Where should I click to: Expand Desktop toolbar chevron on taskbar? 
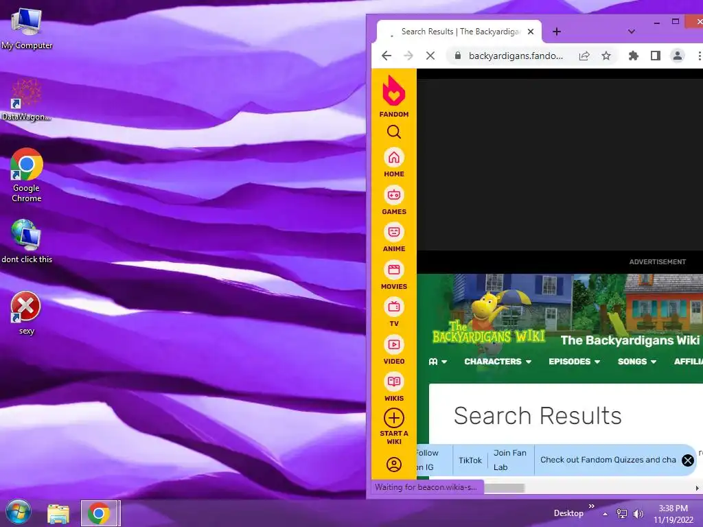coord(591,506)
